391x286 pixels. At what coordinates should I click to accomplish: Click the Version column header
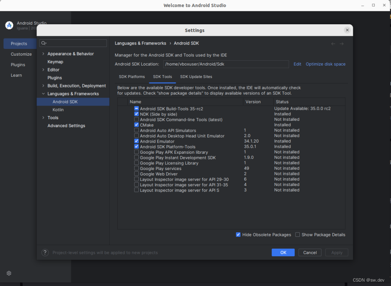coord(258,102)
